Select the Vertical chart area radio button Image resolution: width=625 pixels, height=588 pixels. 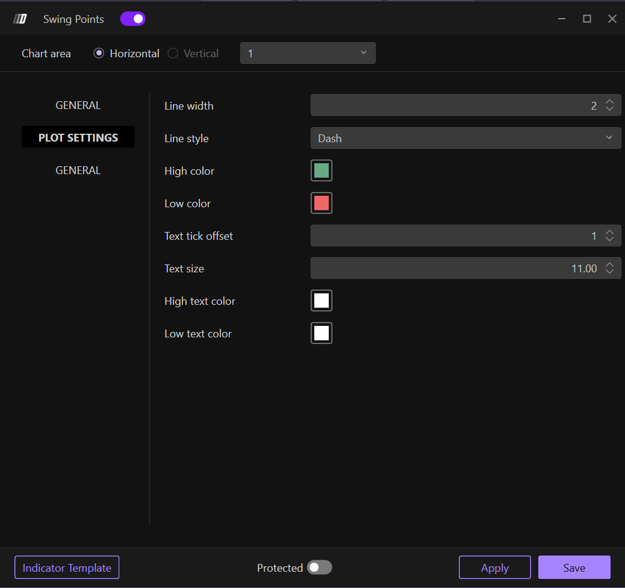[x=173, y=53]
